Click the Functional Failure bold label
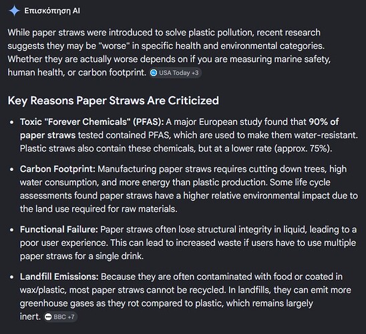 (x=59, y=229)
